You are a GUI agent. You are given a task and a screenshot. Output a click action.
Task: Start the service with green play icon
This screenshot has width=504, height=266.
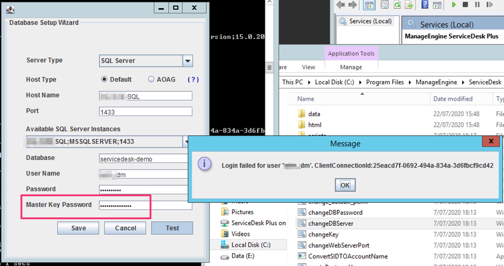[x=454, y=4]
